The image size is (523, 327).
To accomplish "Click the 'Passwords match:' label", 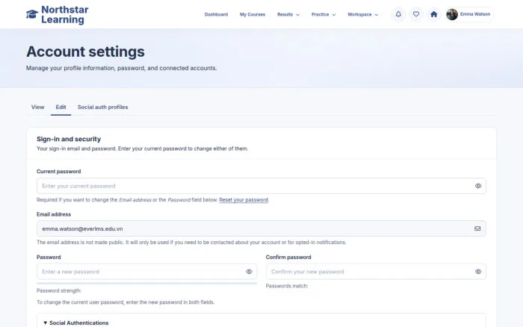I will click(287, 286).
